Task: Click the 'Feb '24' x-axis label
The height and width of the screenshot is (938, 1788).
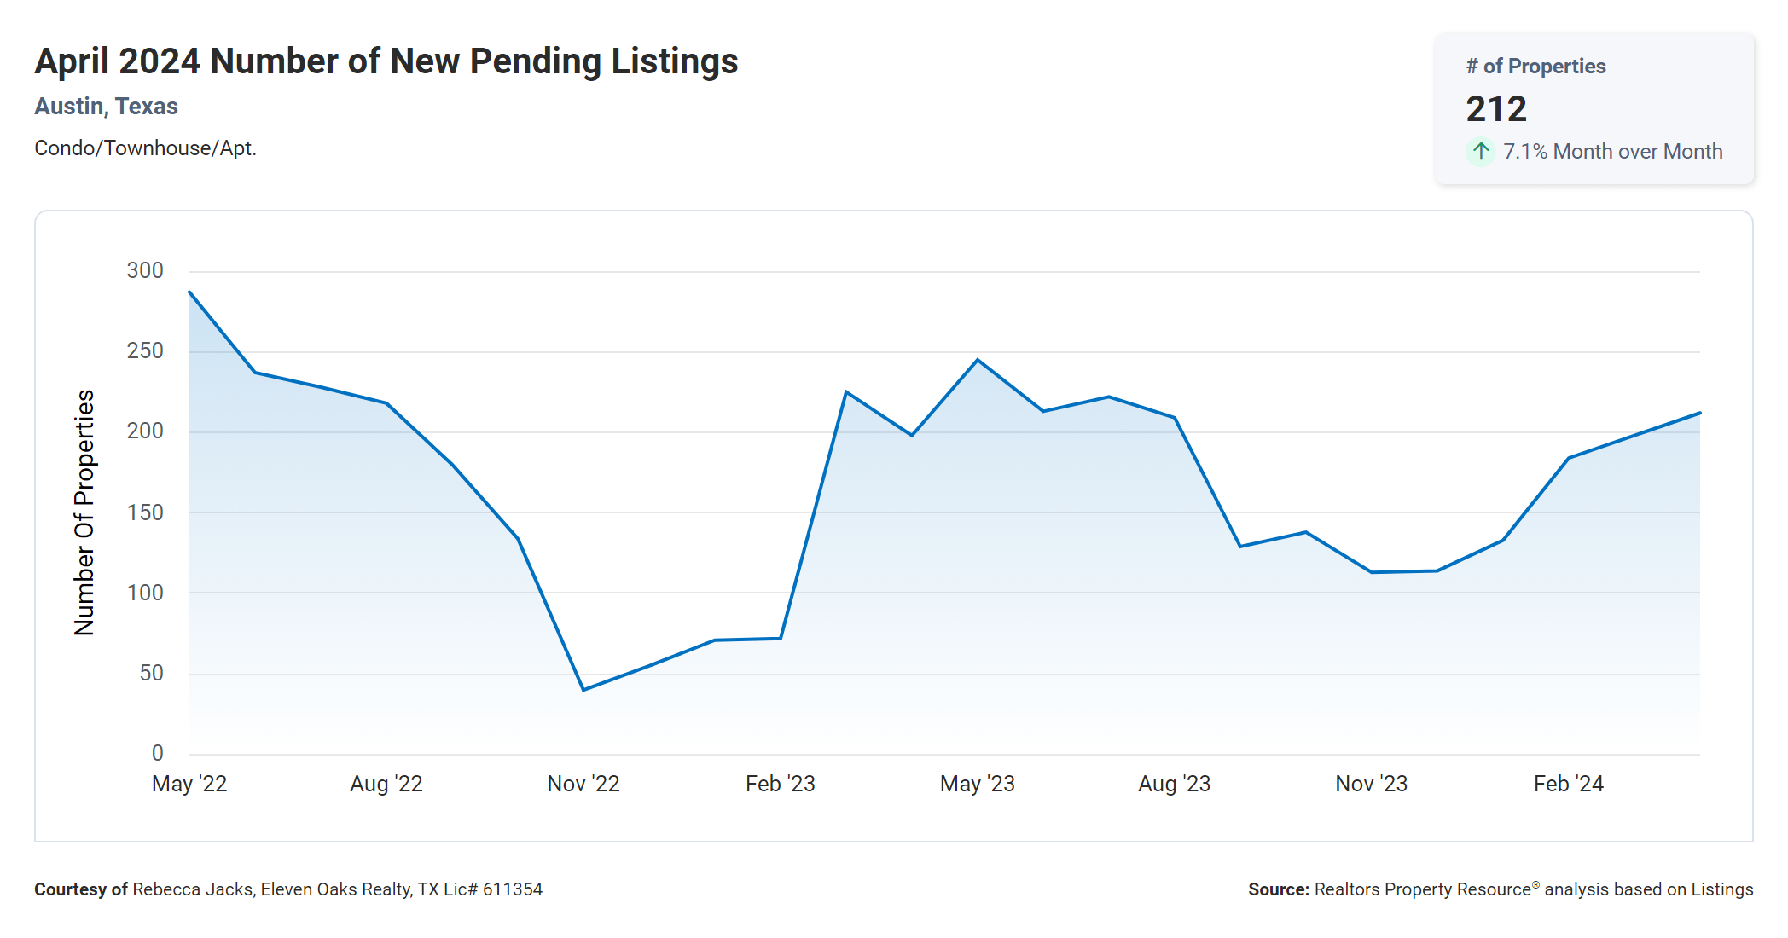Action: [1568, 784]
